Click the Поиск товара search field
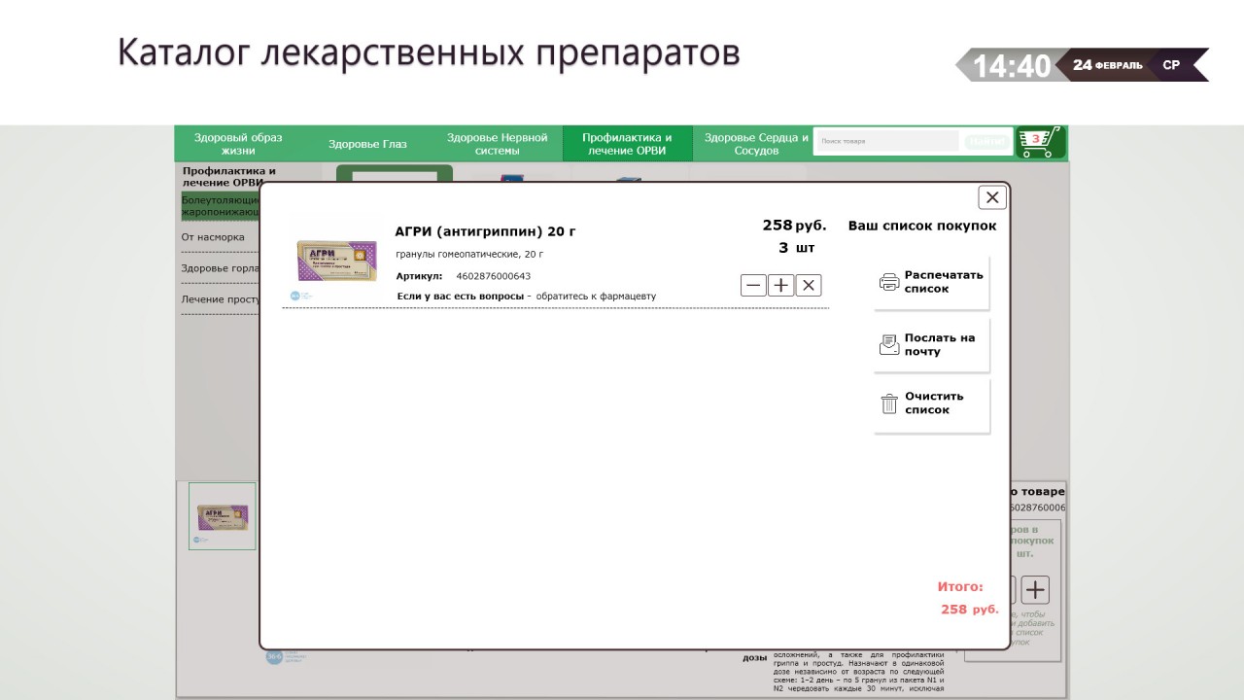 [886, 142]
